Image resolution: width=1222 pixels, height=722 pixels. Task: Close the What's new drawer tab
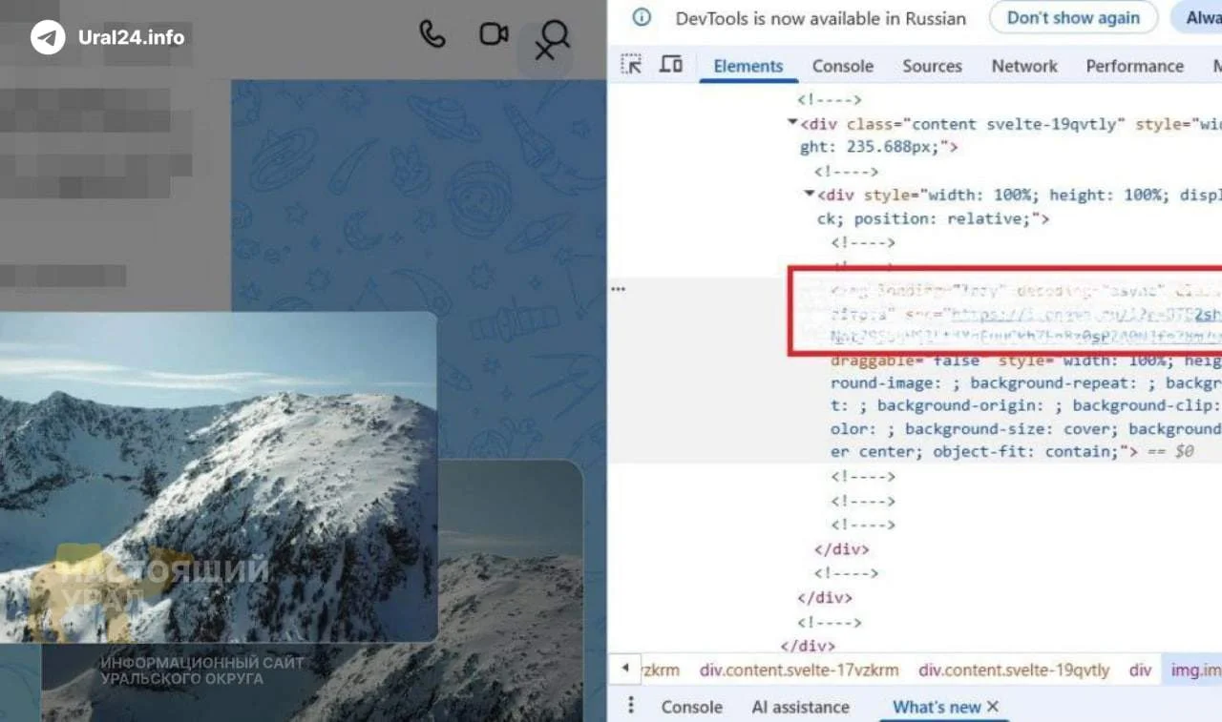point(993,706)
